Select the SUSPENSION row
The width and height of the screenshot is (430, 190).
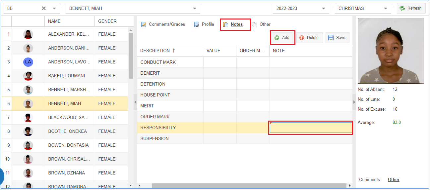coord(245,138)
